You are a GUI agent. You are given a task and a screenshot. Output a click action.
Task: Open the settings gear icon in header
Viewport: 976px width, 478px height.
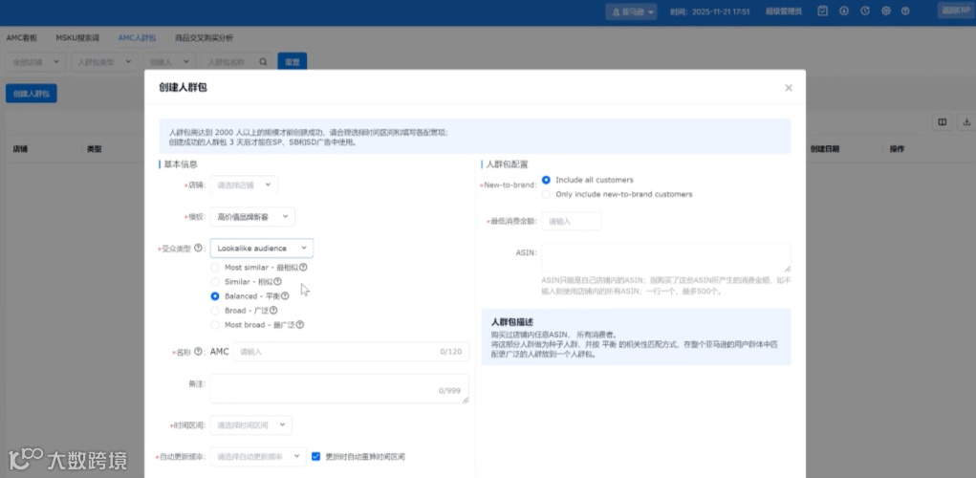click(886, 11)
